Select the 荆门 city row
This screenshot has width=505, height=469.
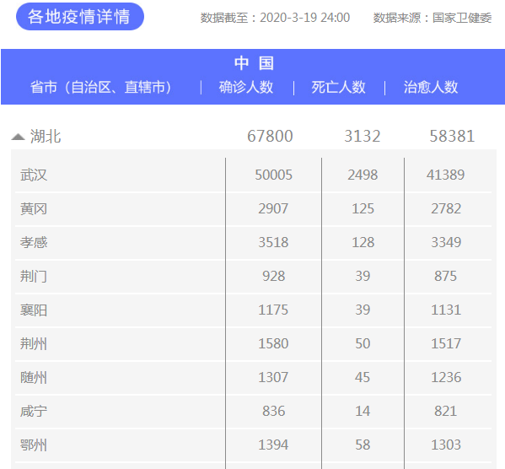coord(253,277)
